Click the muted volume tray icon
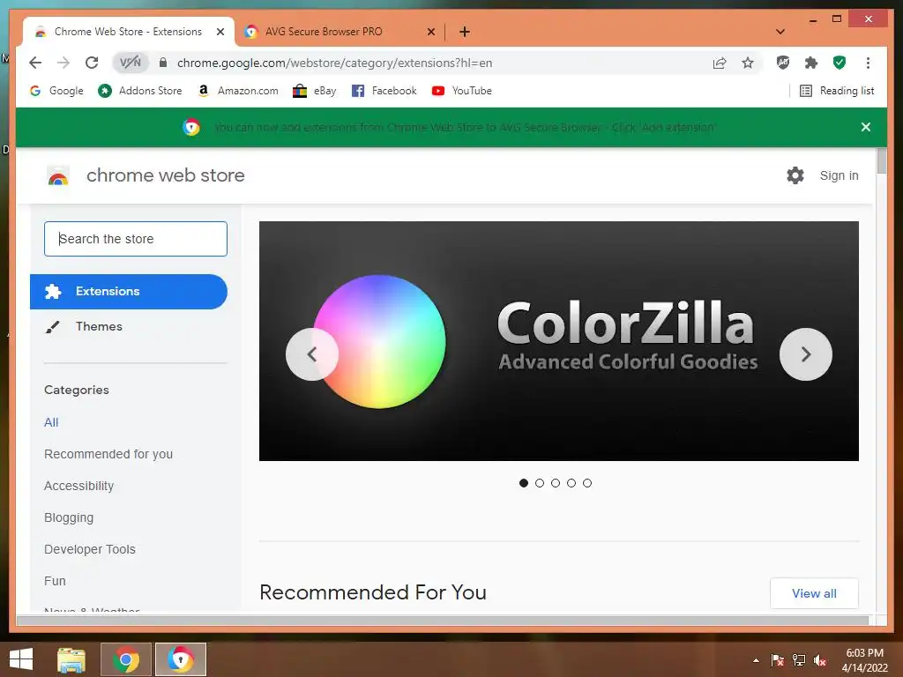Viewport: 903px width, 677px height. 820,660
